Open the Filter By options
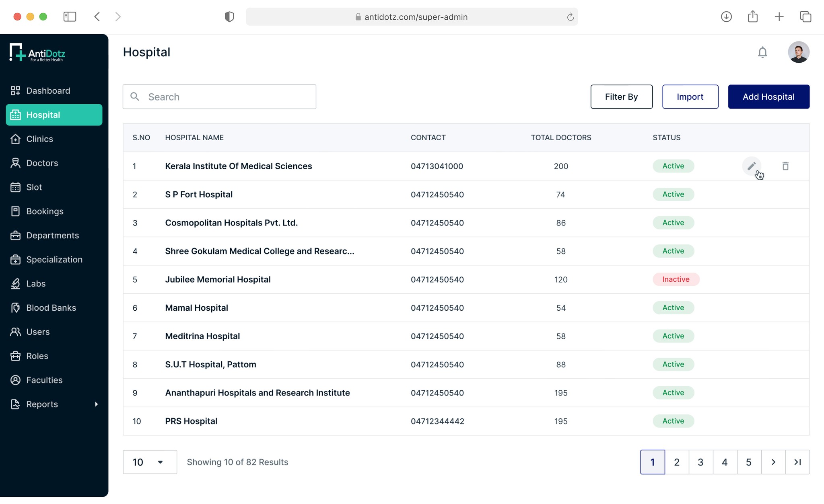 pyautogui.click(x=621, y=97)
